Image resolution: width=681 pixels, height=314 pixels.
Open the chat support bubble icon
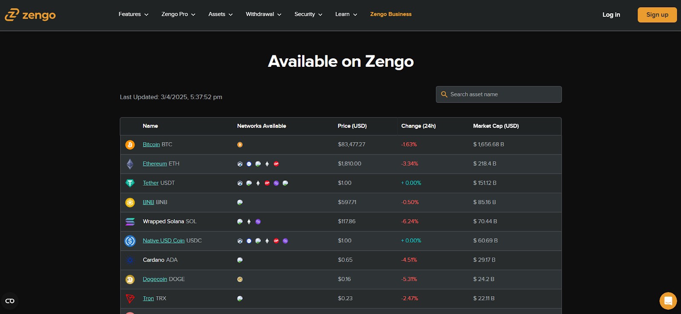pos(668,301)
